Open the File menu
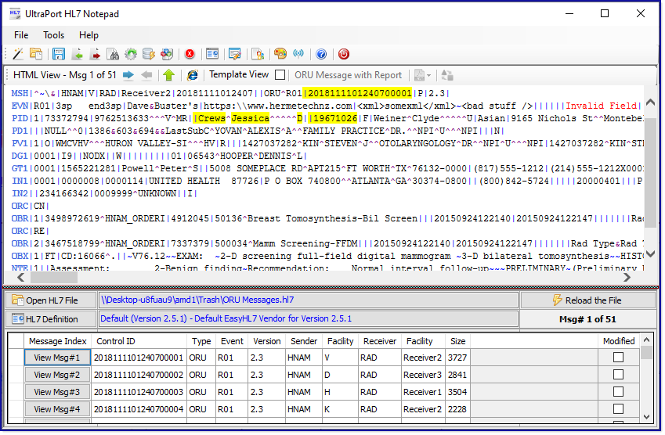 pyautogui.click(x=21, y=35)
